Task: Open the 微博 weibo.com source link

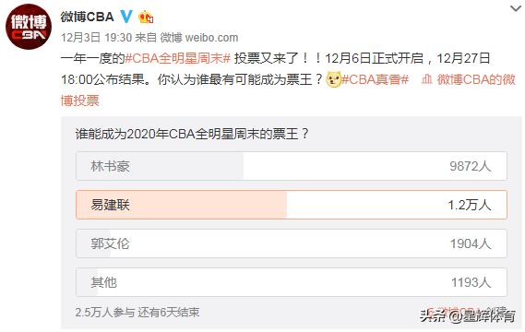Action: [x=199, y=38]
